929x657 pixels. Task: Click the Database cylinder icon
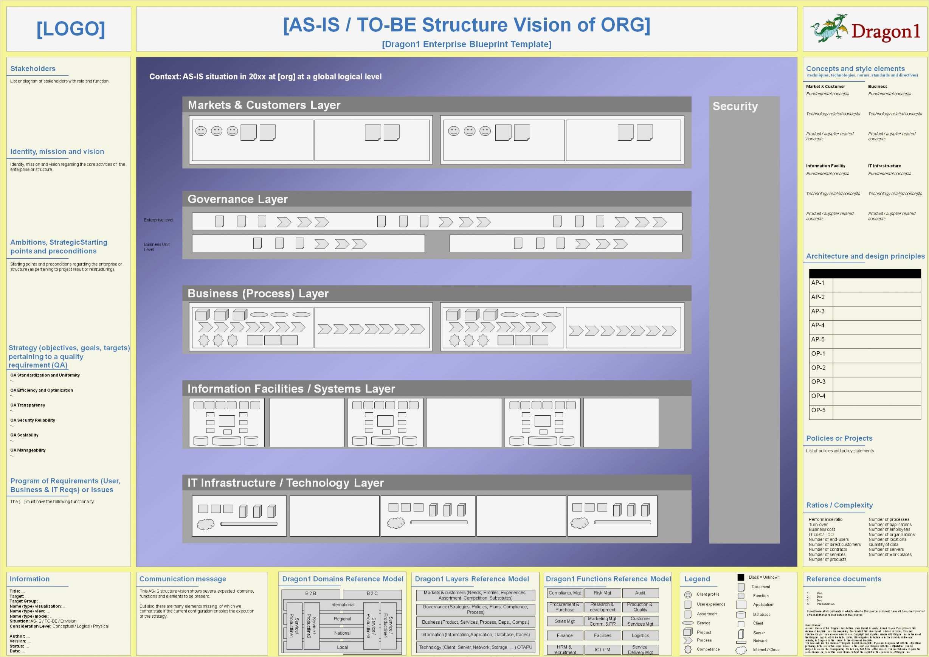(741, 615)
